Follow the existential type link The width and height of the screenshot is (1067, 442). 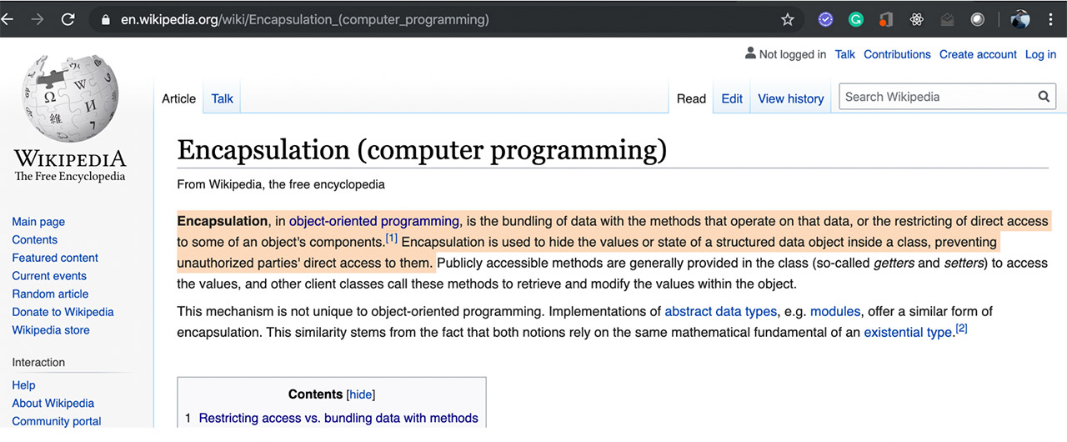pos(908,332)
